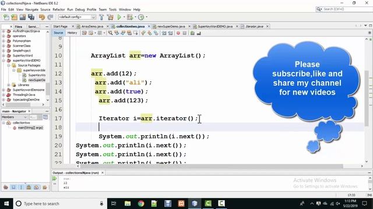Click the Re-run green arrows icon in Output panel
The height and width of the screenshot is (209, 373).
click(x=54, y=178)
